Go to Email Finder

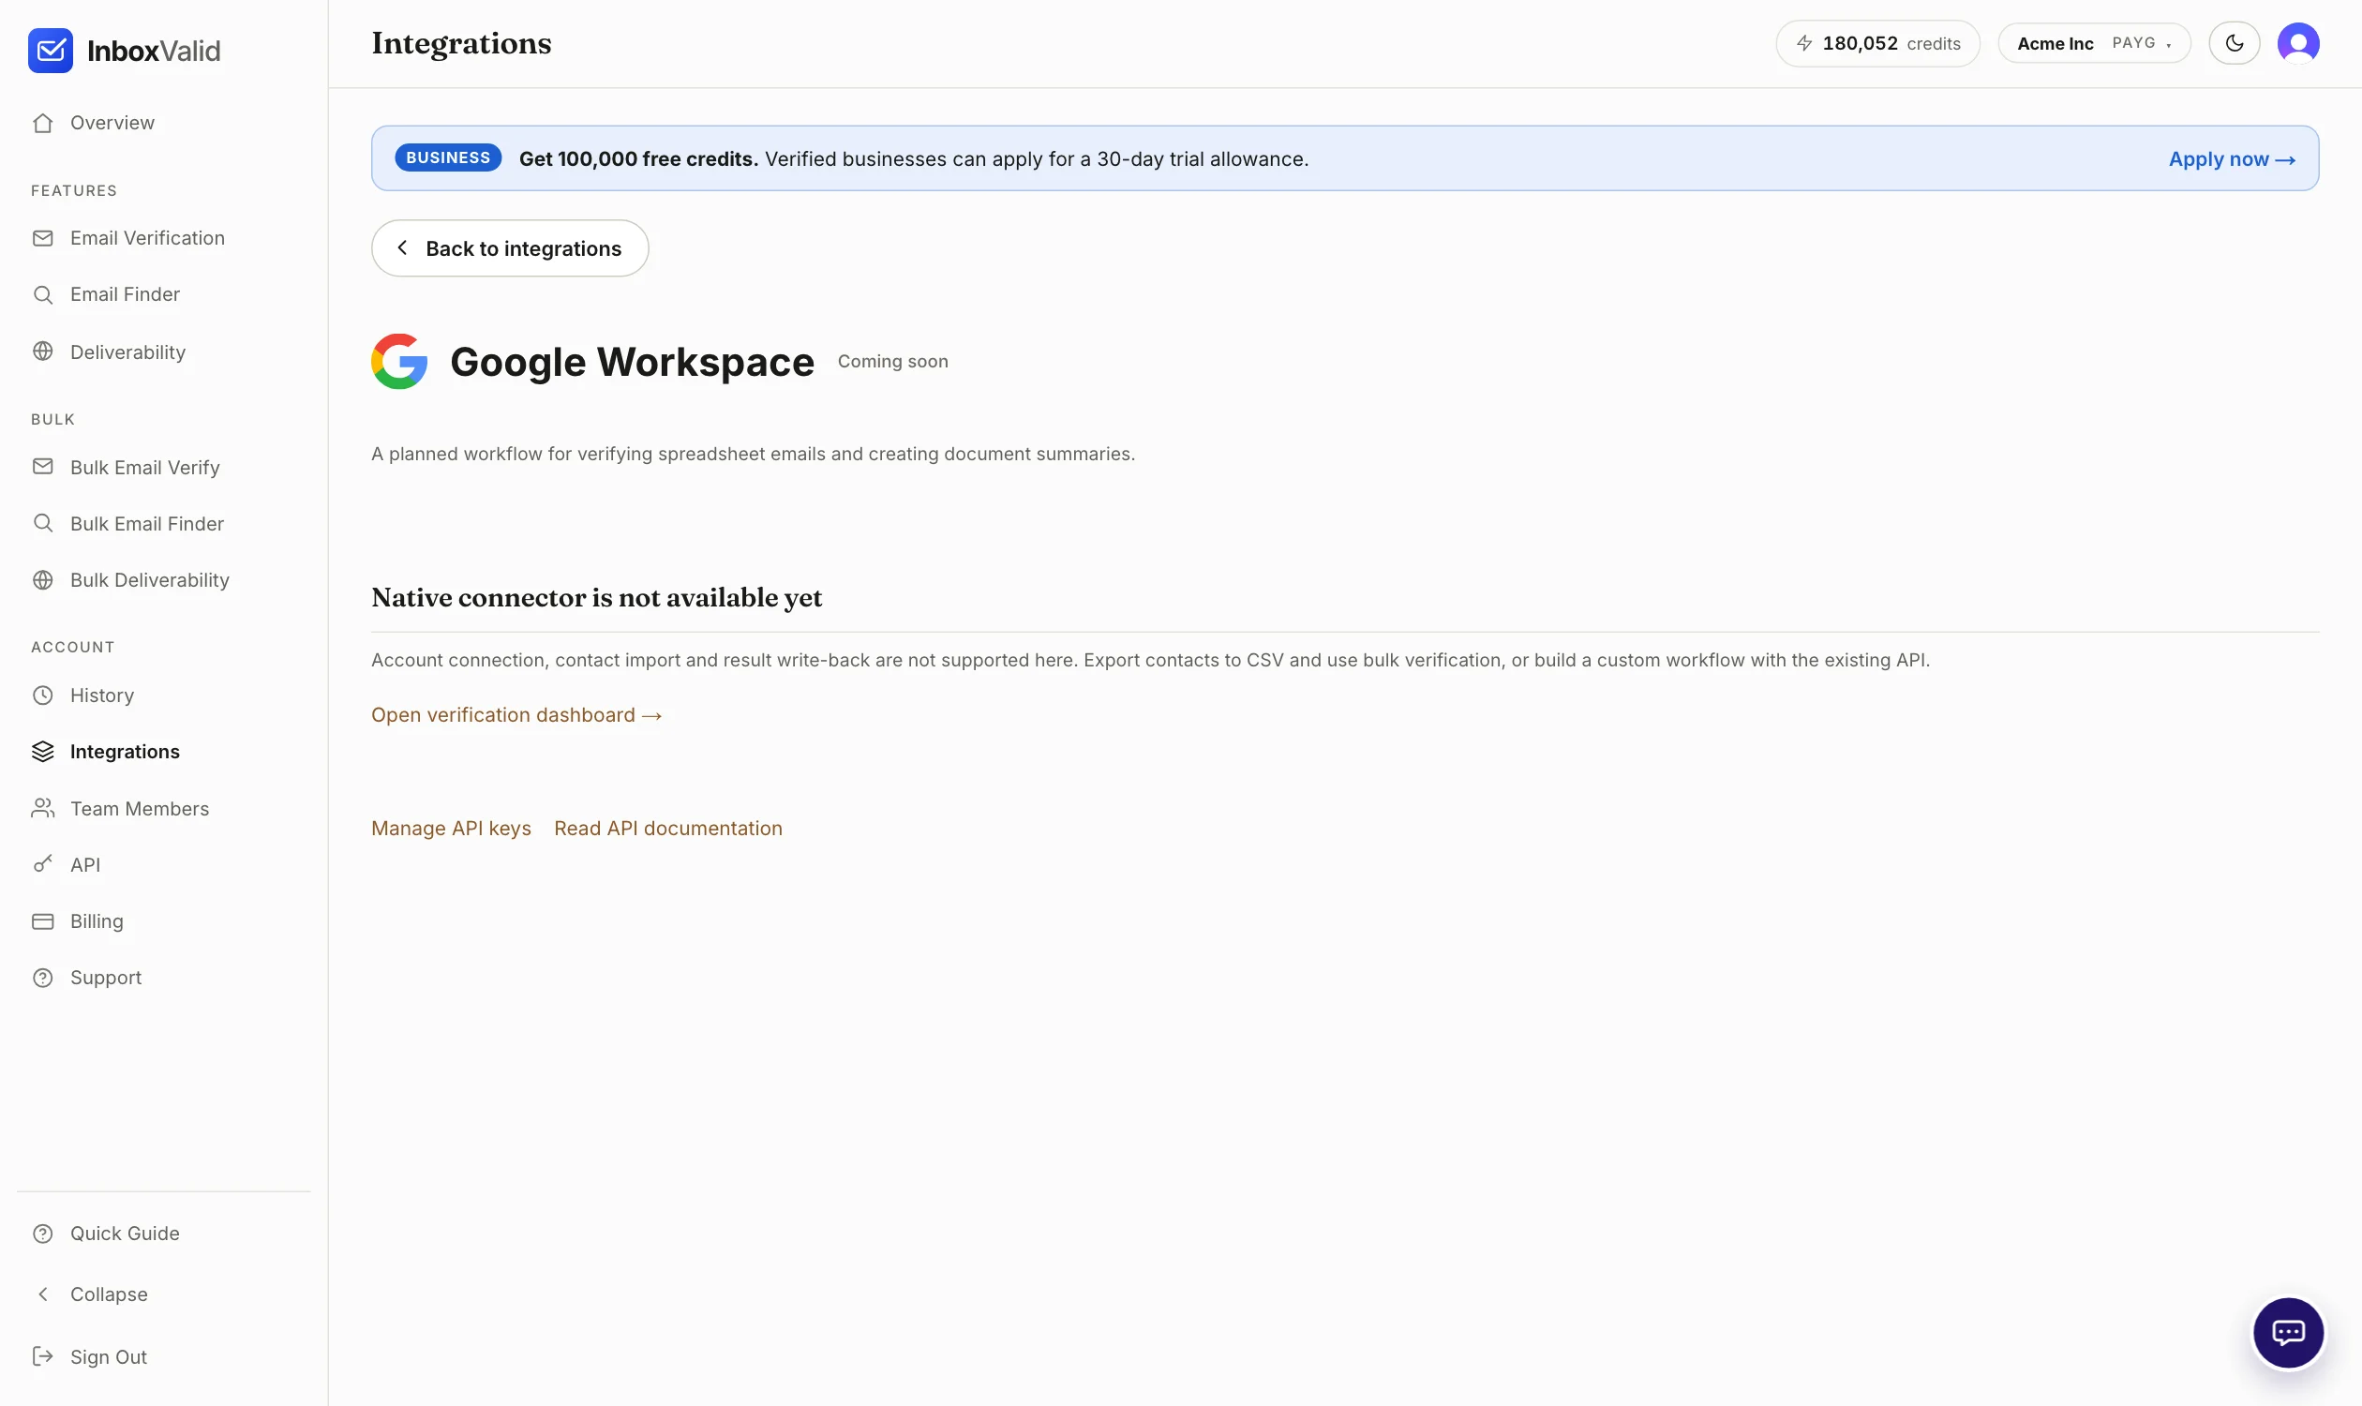click(124, 294)
